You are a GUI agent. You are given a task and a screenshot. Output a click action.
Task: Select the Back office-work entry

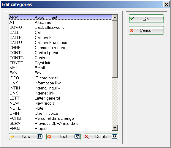(61, 27)
